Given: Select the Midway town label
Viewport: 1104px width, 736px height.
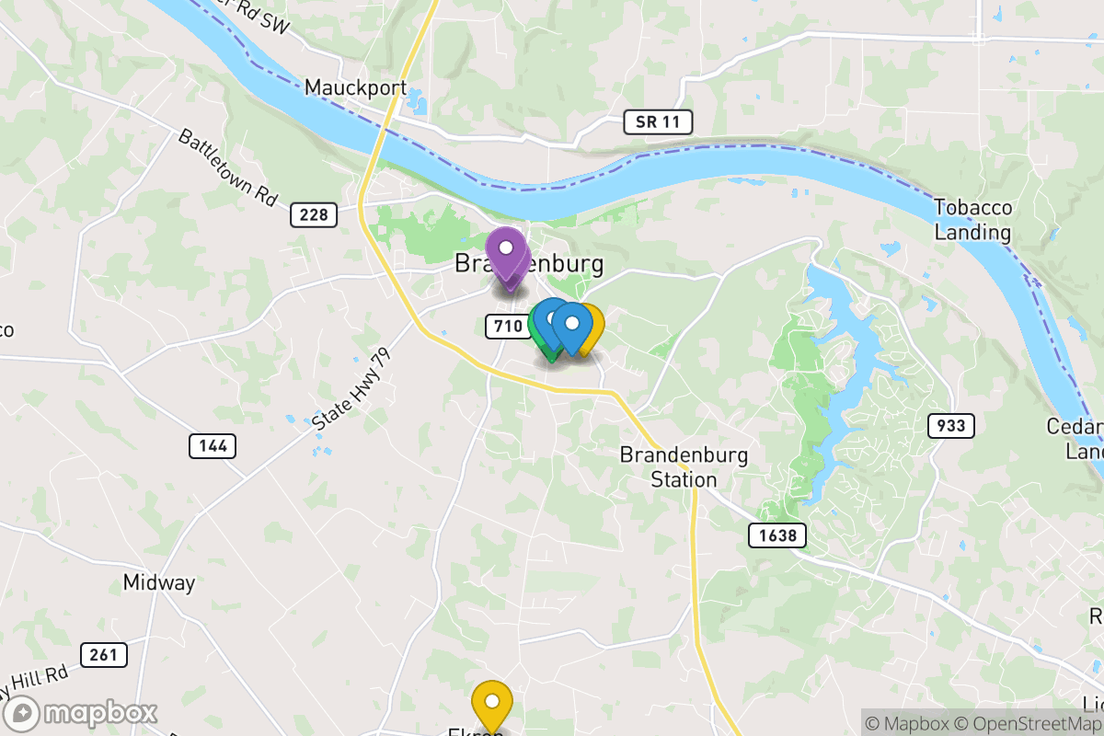Looking at the screenshot, I should pyautogui.click(x=159, y=583).
